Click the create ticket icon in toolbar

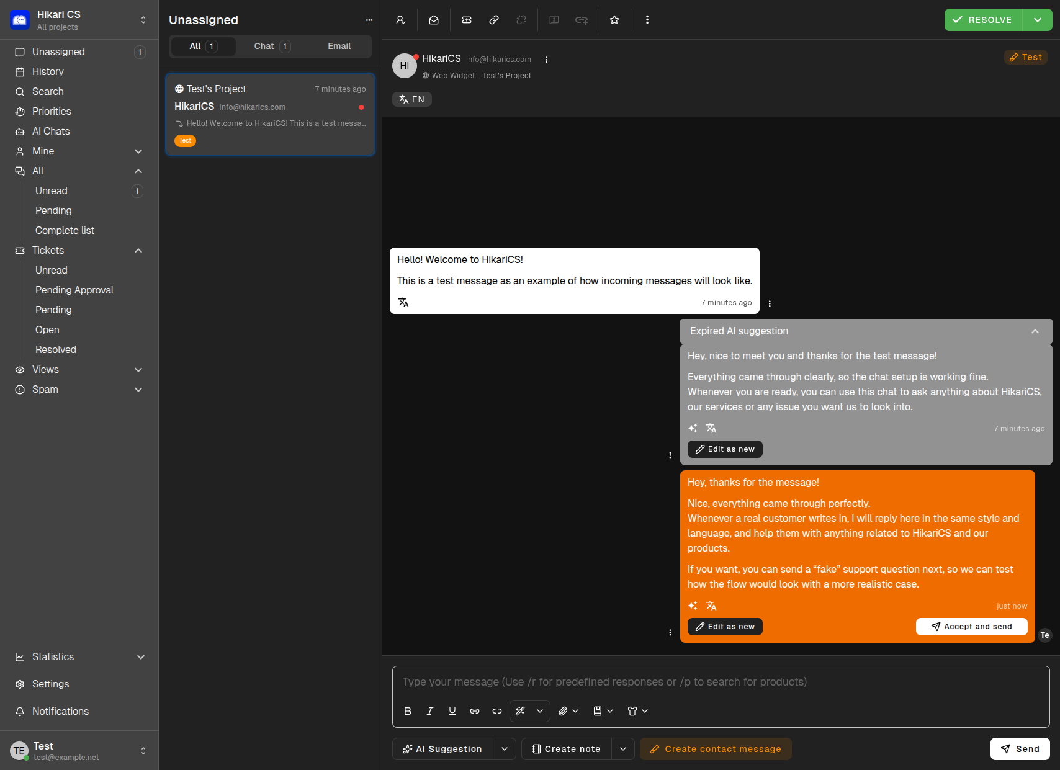click(467, 20)
